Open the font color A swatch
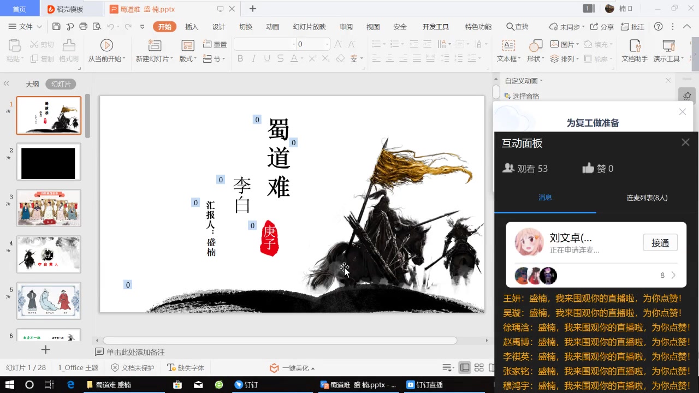This screenshot has height=393, width=699. click(294, 58)
